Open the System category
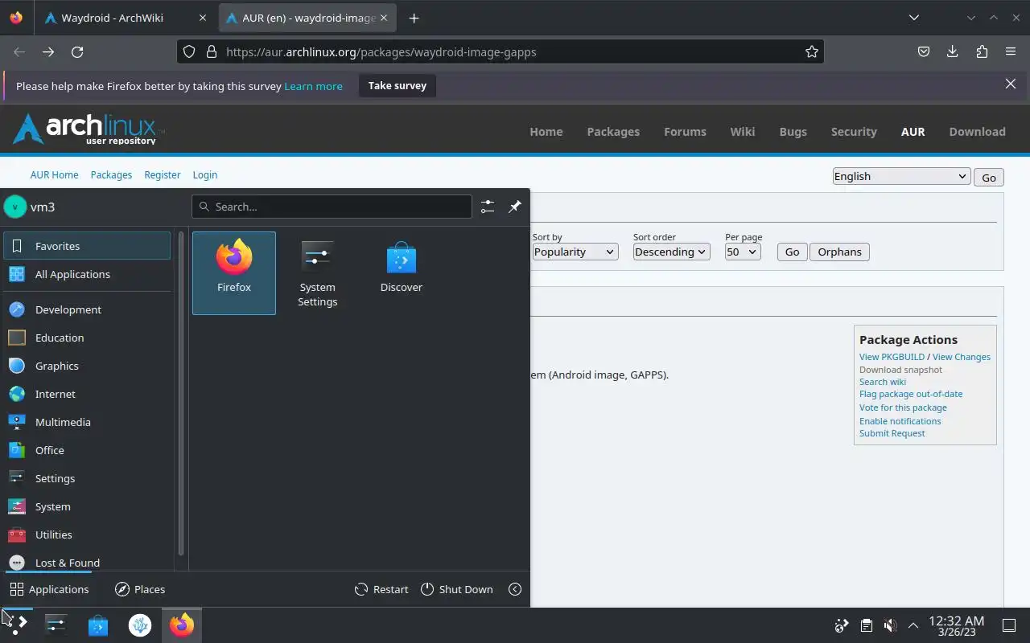1030x643 pixels. [x=87, y=506]
